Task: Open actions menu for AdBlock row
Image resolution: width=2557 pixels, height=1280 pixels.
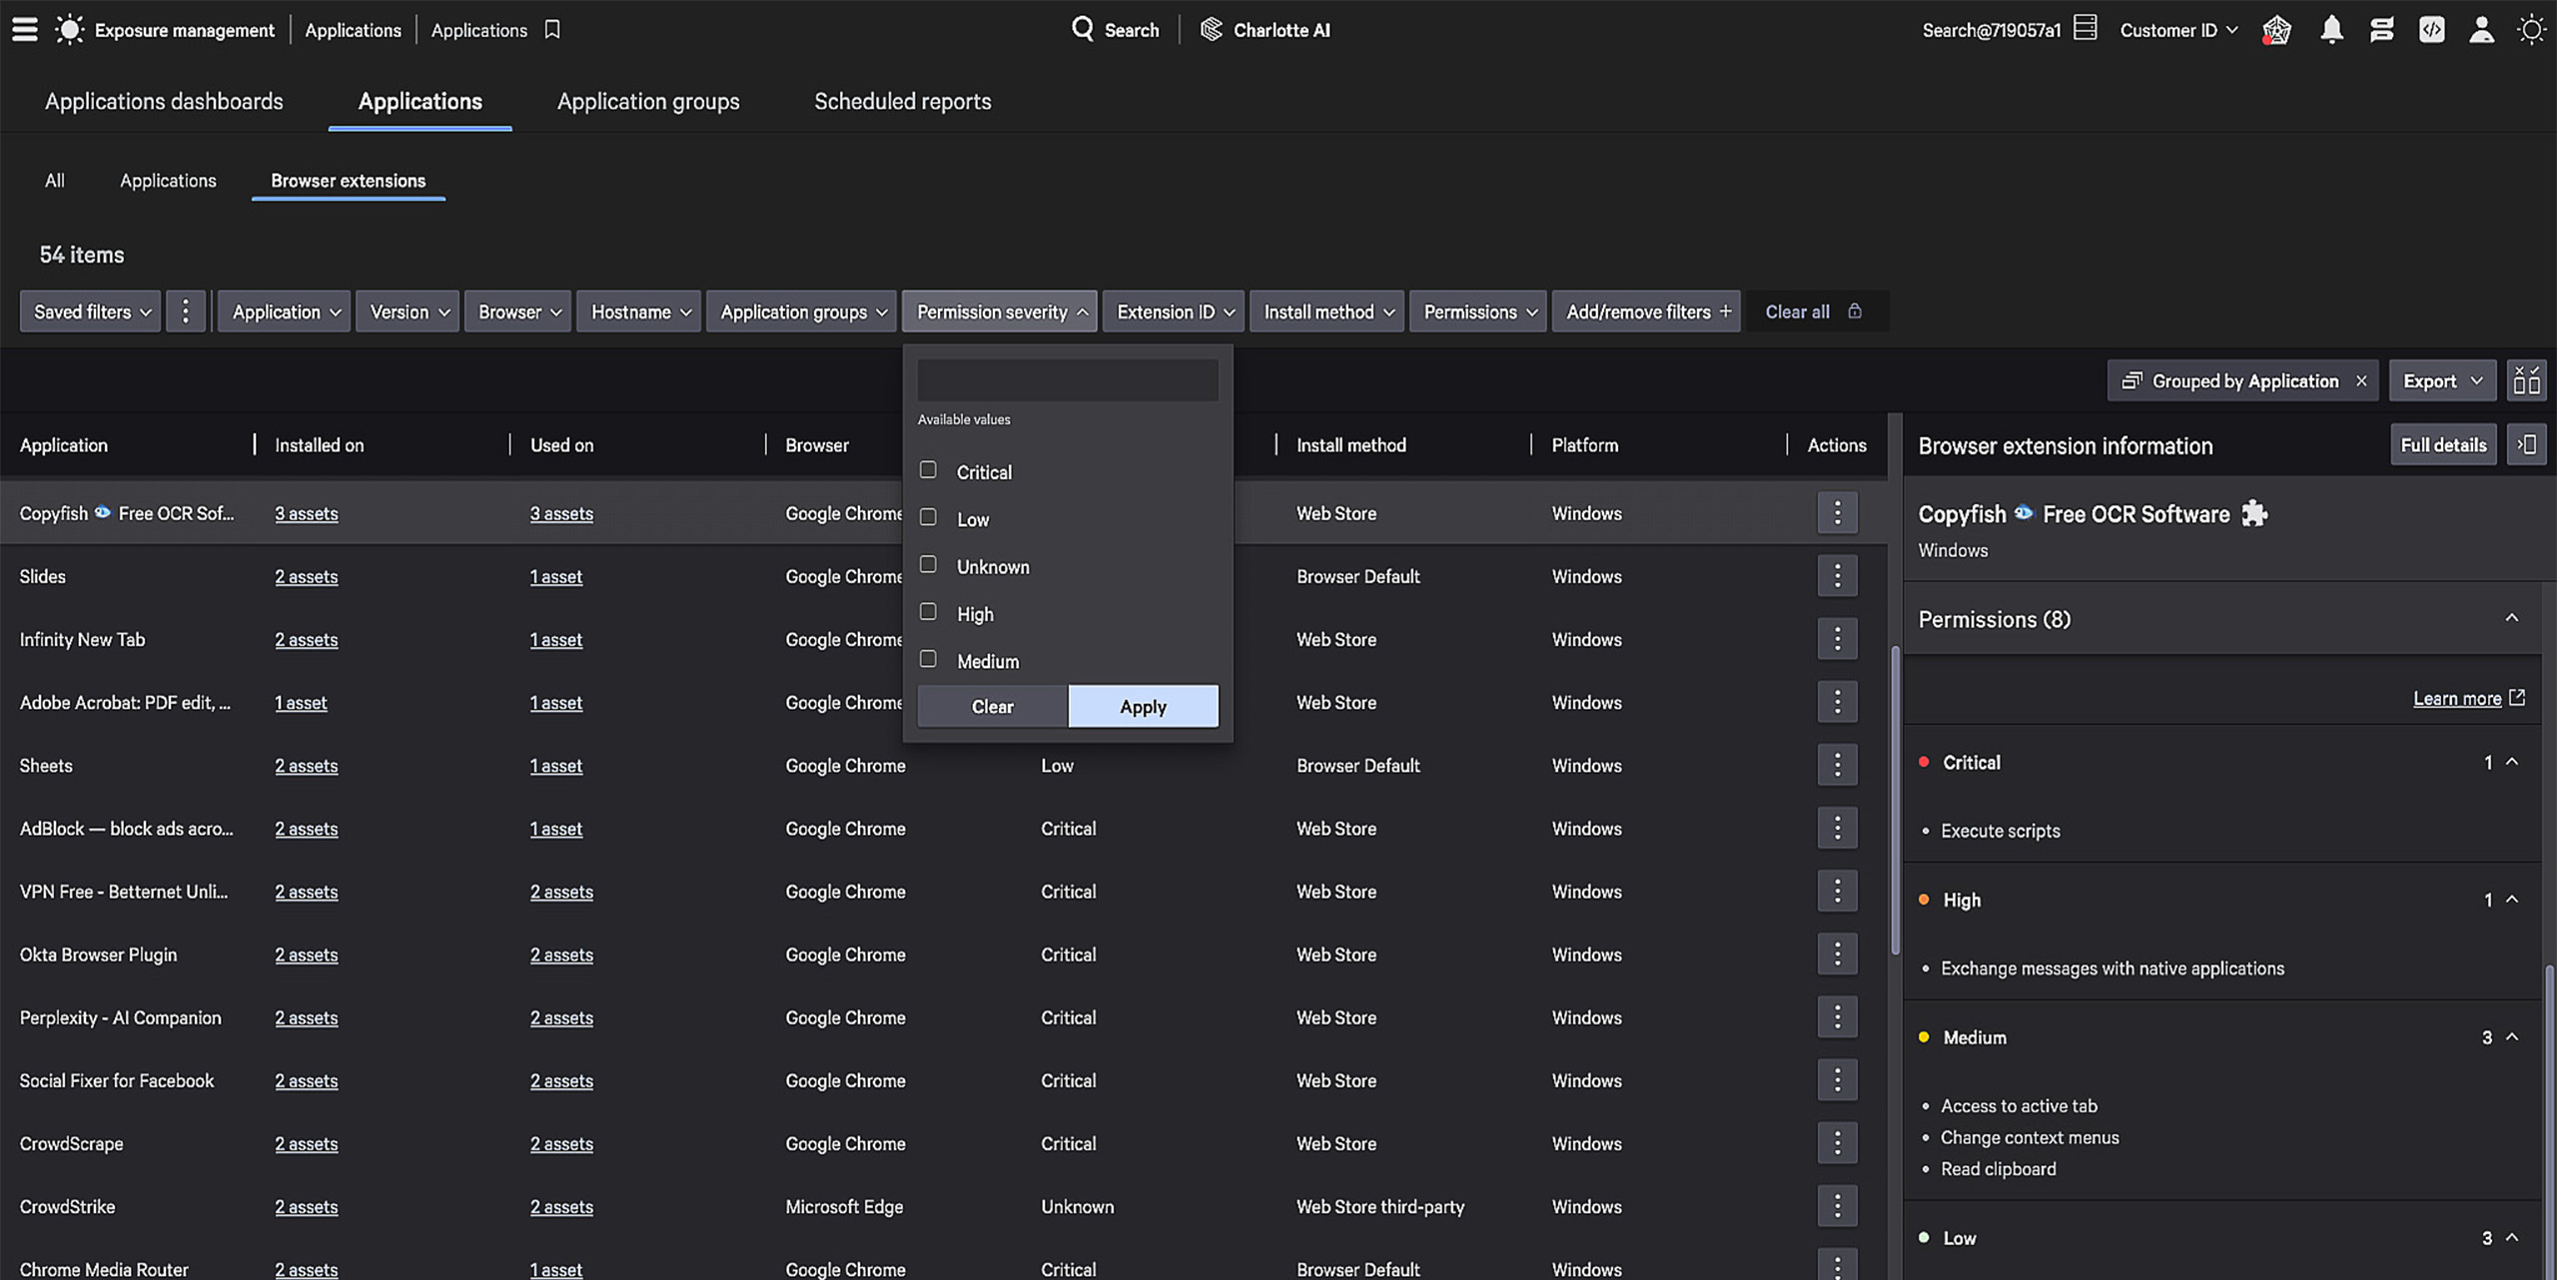Action: [x=1837, y=828]
